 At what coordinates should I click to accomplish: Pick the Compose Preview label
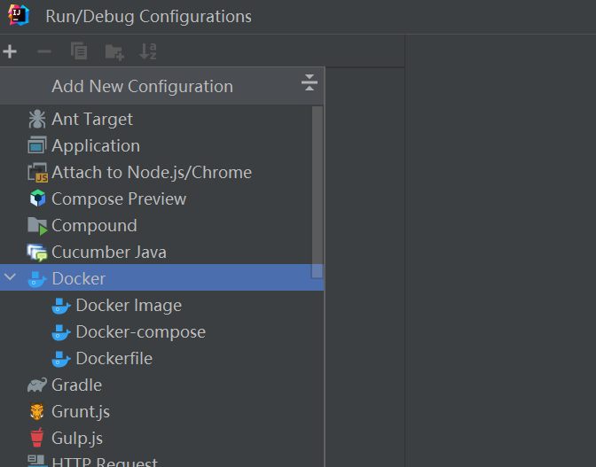[x=119, y=199]
